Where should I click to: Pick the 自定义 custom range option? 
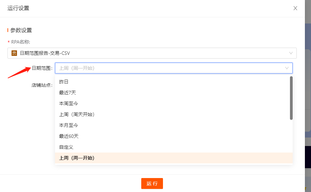pyautogui.click(x=174, y=147)
